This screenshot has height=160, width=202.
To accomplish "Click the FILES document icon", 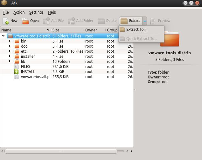I will [17, 67].
